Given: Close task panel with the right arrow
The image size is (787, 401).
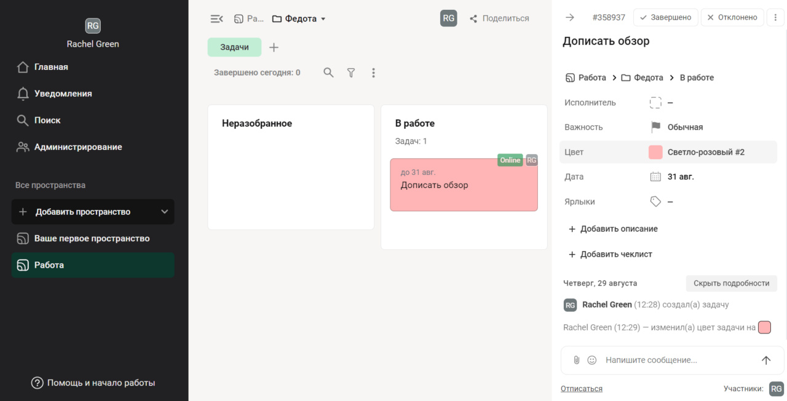Looking at the screenshot, I should click(569, 17).
